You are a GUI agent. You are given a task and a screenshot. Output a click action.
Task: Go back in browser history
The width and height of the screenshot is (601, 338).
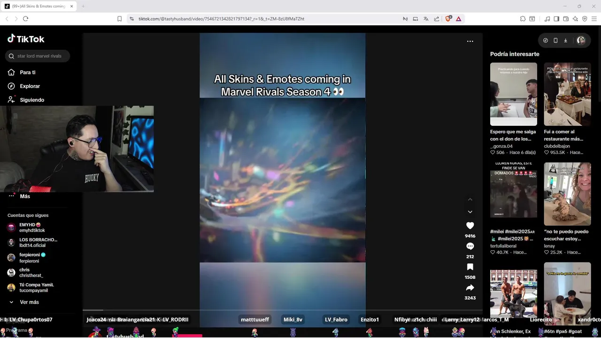7,19
